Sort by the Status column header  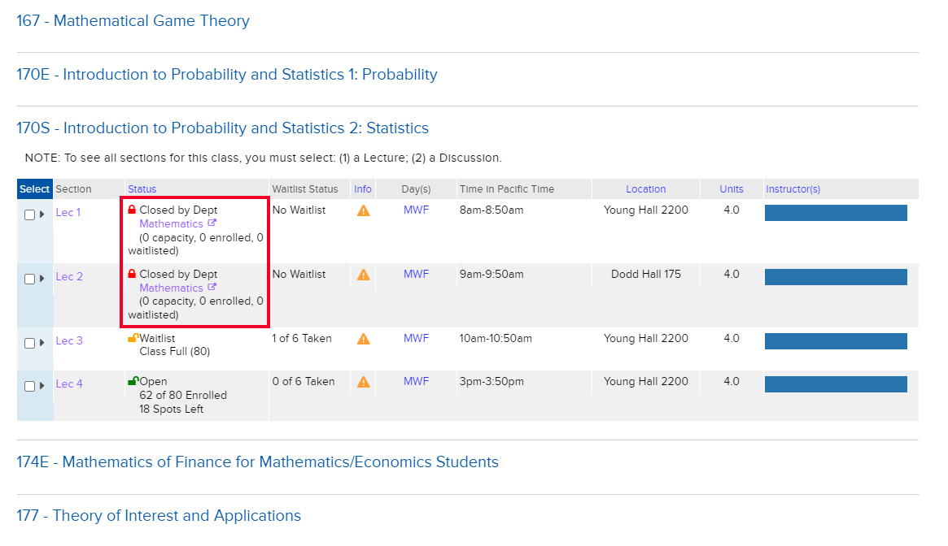142,189
